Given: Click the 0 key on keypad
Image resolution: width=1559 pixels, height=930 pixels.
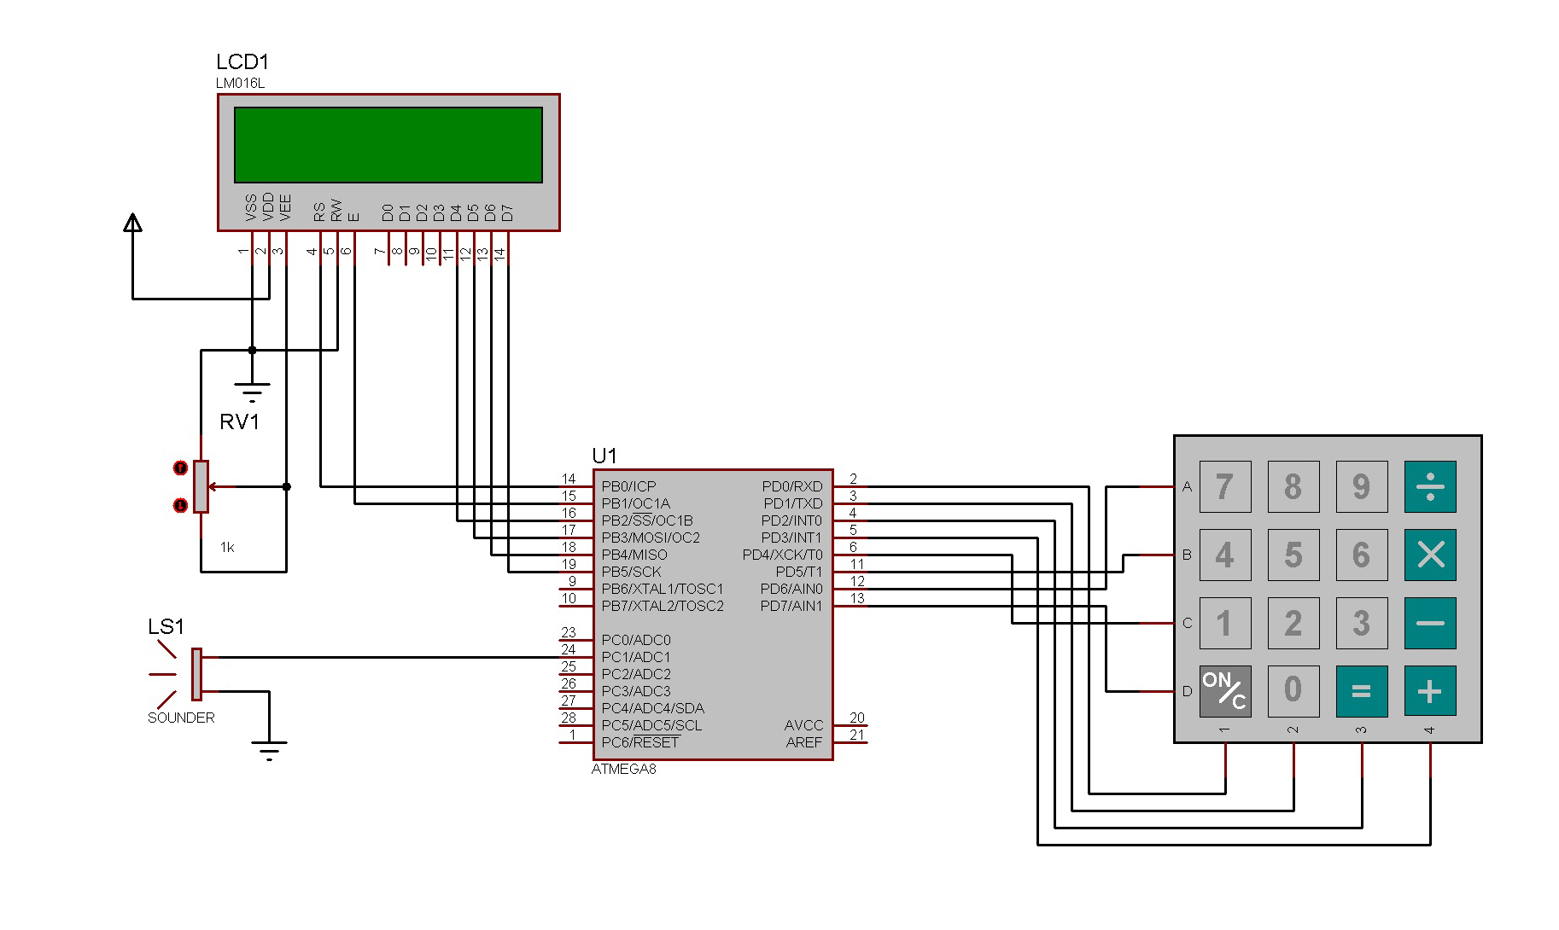Looking at the screenshot, I should [x=1293, y=691].
